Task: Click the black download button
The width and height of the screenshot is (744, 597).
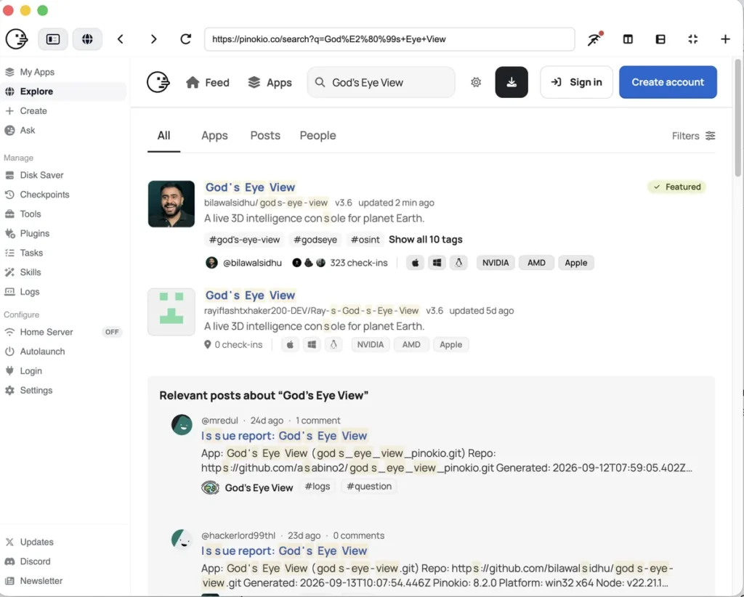Action: [511, 82]
